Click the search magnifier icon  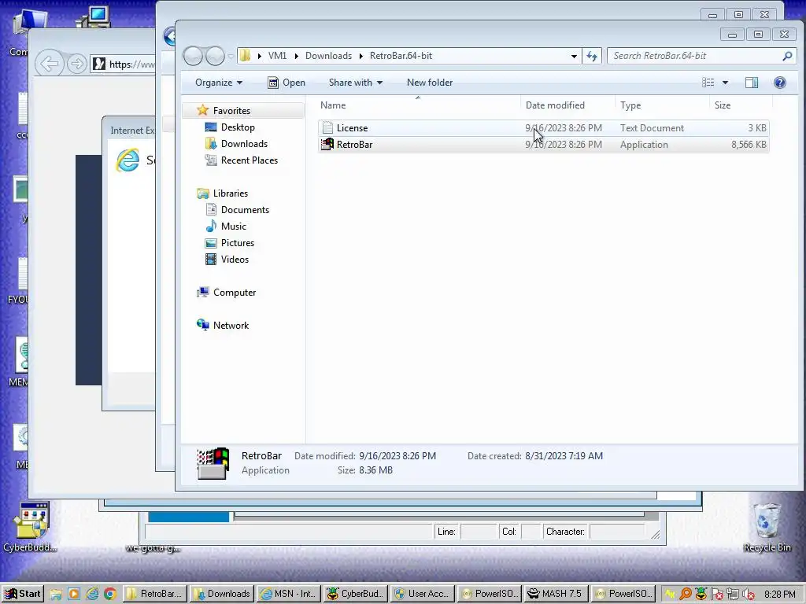(x=787, y=56)
